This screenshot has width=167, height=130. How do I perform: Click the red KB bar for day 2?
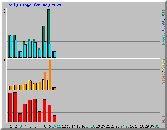coord(15,107)
